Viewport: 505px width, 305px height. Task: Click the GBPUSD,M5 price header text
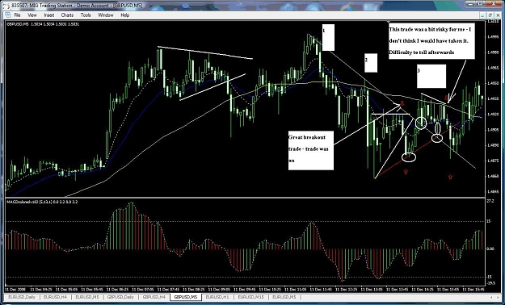point(43,24)
